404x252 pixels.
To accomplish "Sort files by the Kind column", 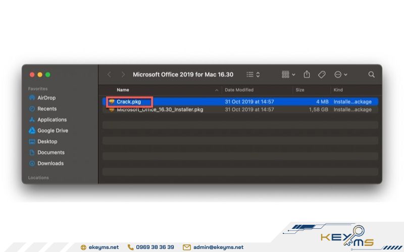I will 338,90.
